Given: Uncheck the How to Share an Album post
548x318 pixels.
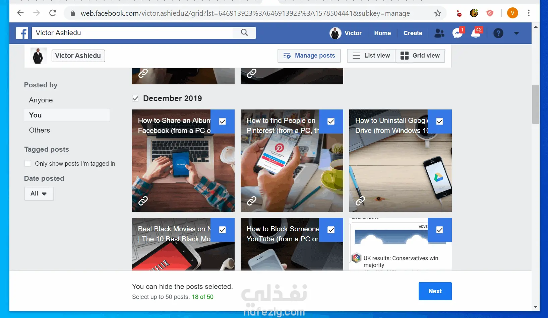Looking at the screenshot, I should tap(222, 122).
